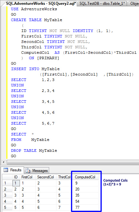The height and width of the screenshot is (212, 139).
Task: Click 'SELECT 1,2,3' line in editor
Action: click(33, 80)
